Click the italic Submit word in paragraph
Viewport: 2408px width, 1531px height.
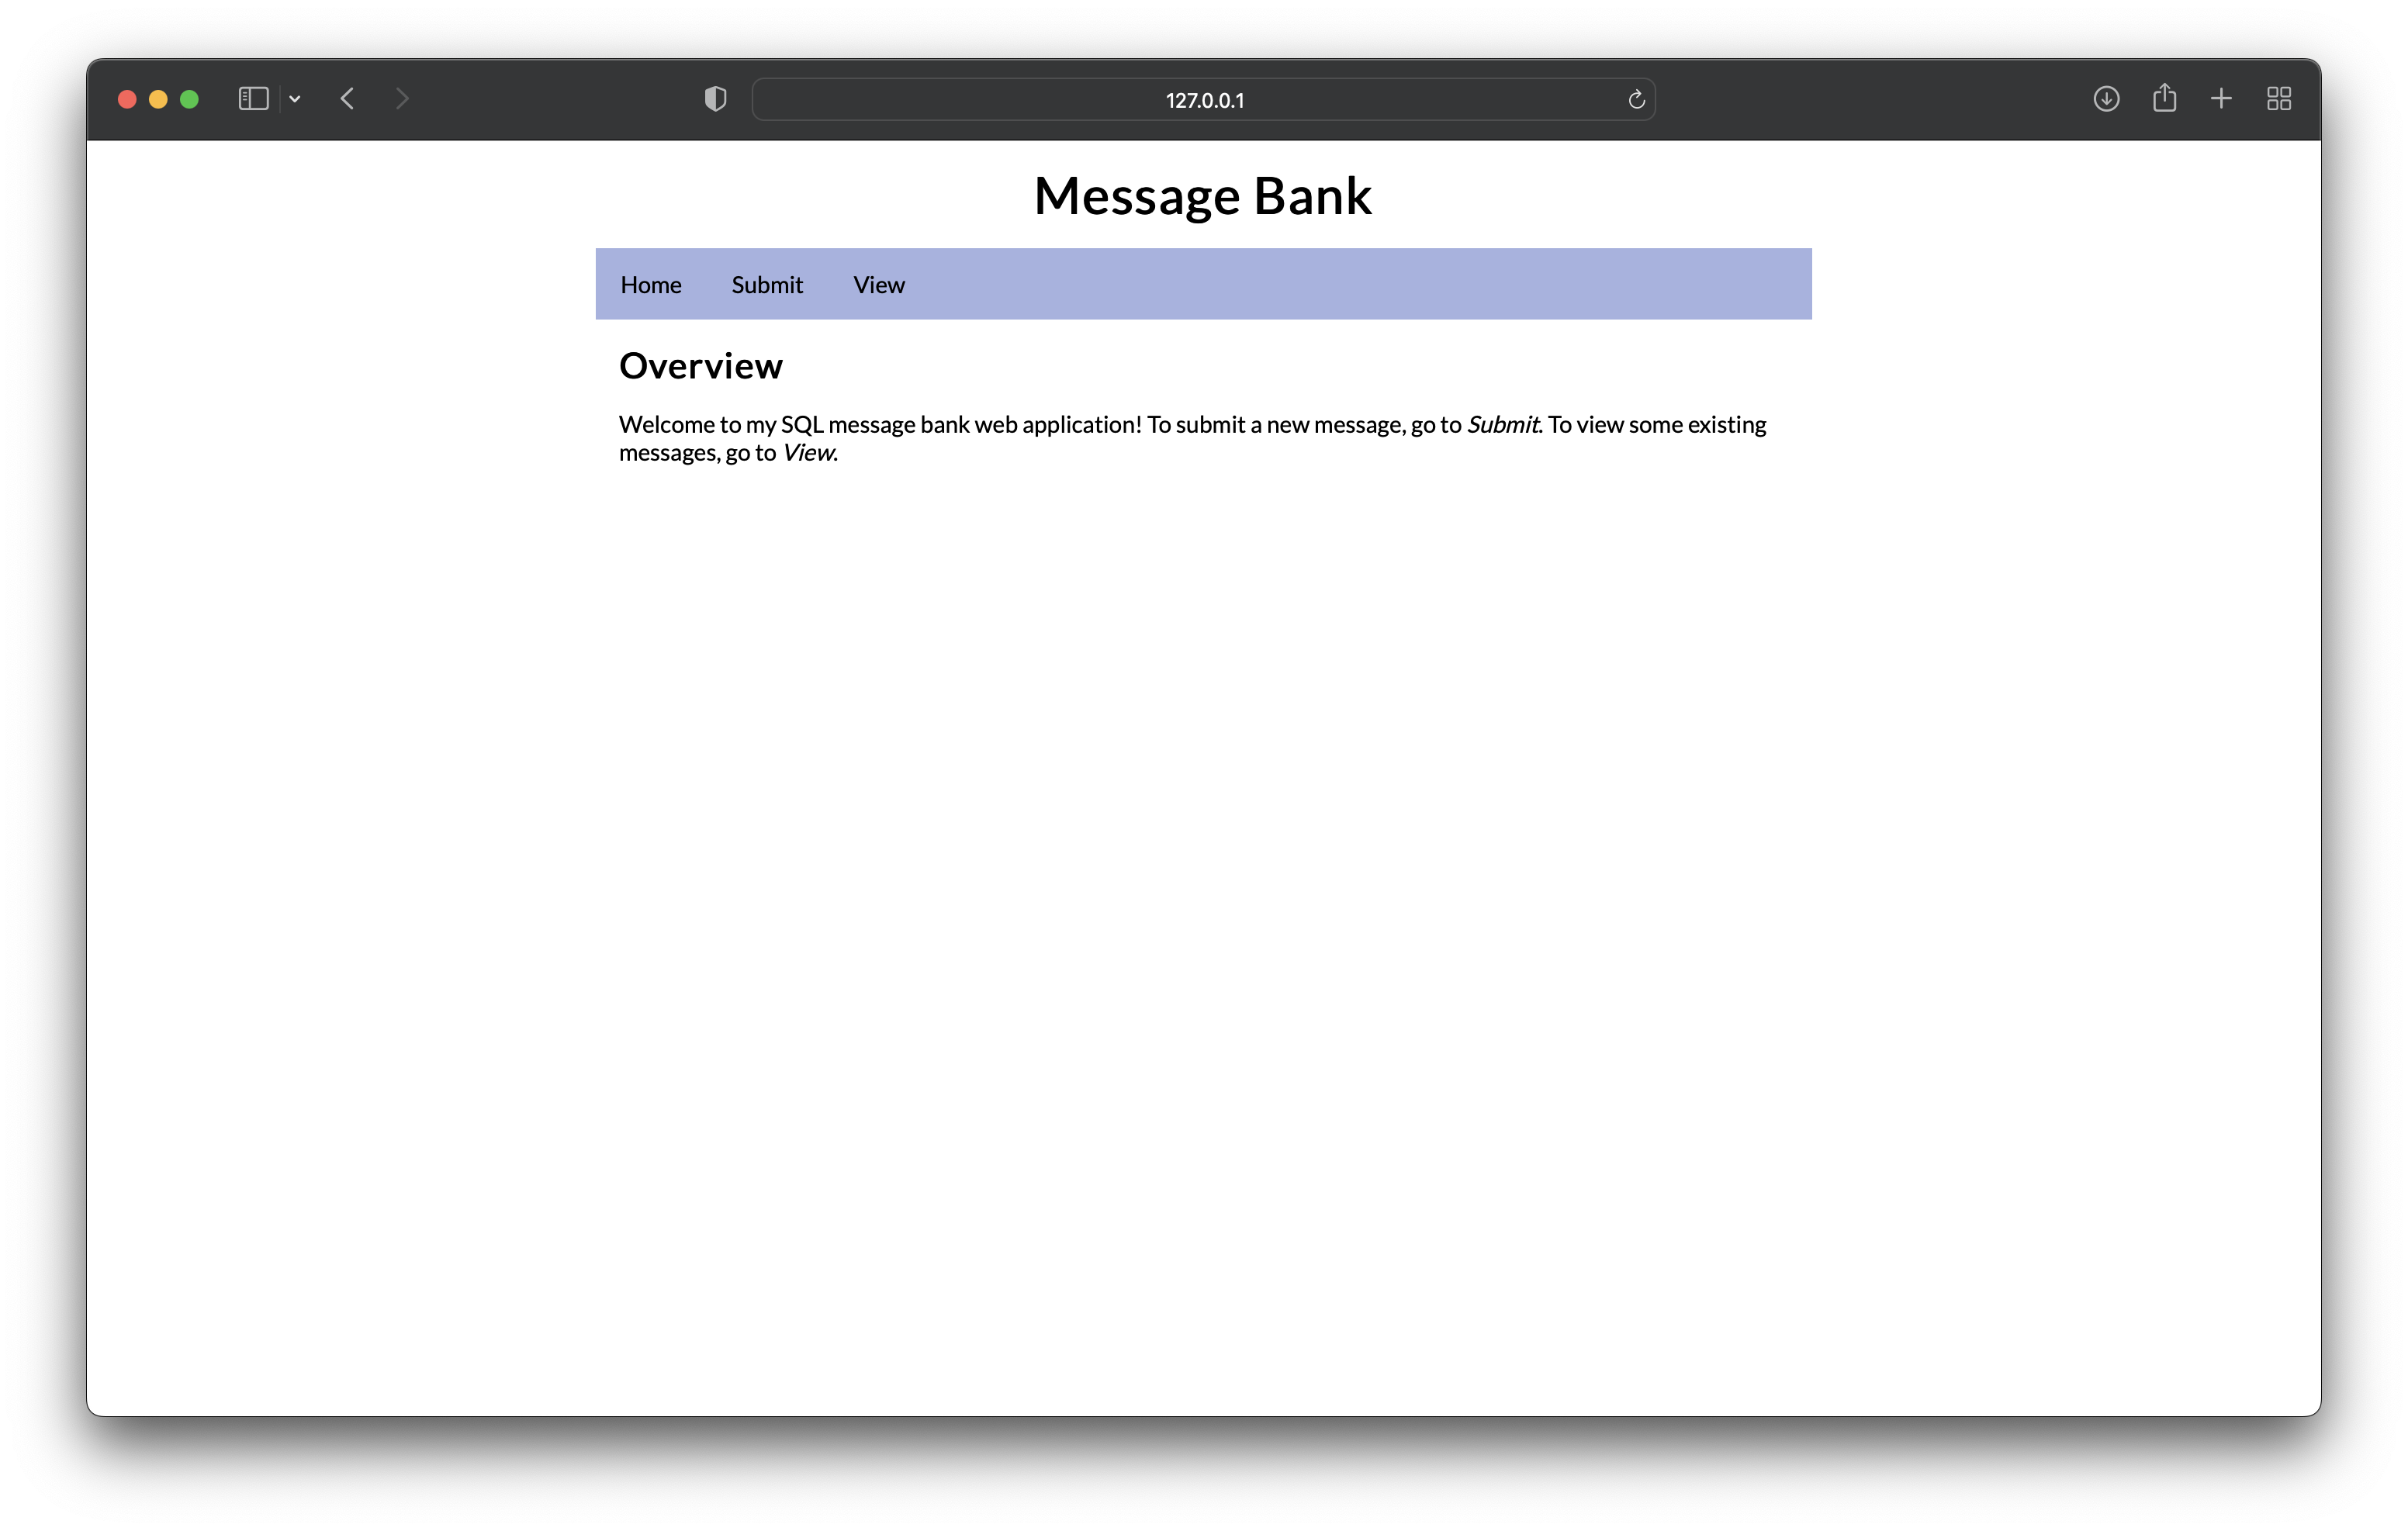1502,425
